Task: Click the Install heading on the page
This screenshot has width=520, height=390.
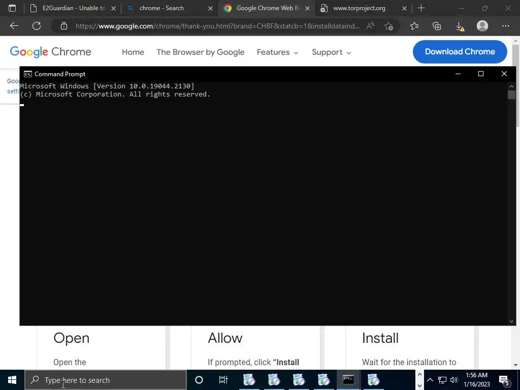Action: tap(380, 338)
